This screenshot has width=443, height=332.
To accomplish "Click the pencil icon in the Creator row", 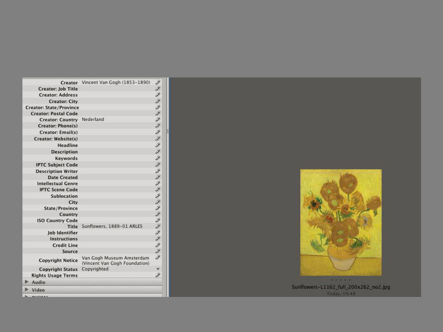I will click(x=158, y=82).
